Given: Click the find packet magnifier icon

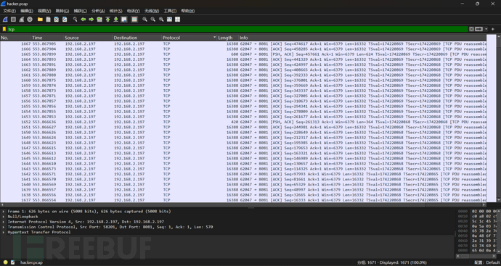Looking at the screenshot, I should [75, 20].
